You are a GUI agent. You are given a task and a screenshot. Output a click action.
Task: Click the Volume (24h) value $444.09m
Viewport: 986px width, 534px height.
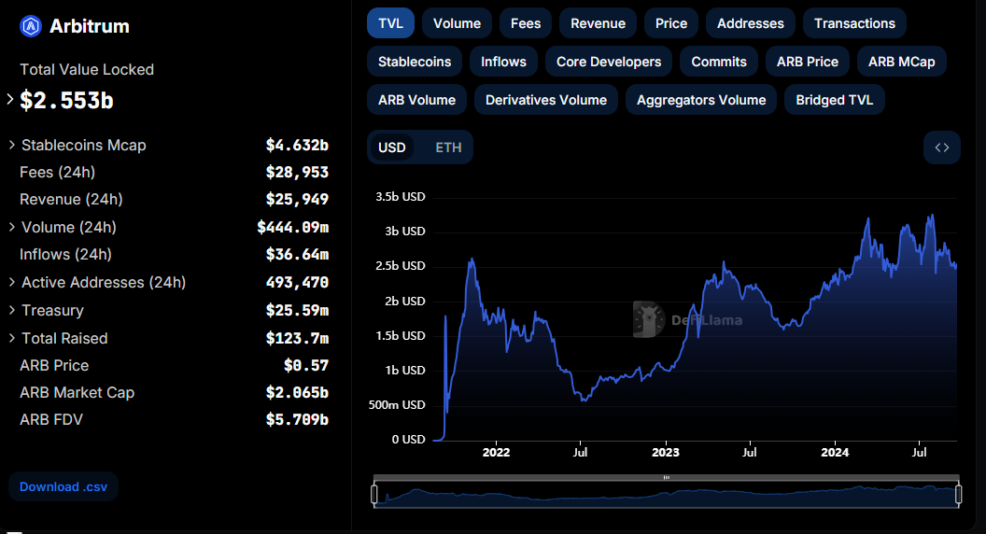click(292, 227)
